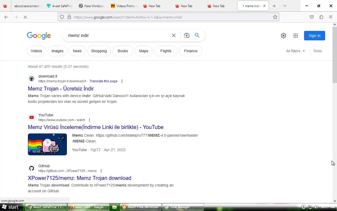Stop loading the current page
The height and width of the screenshot is (211, 337).
coord(25,17)
